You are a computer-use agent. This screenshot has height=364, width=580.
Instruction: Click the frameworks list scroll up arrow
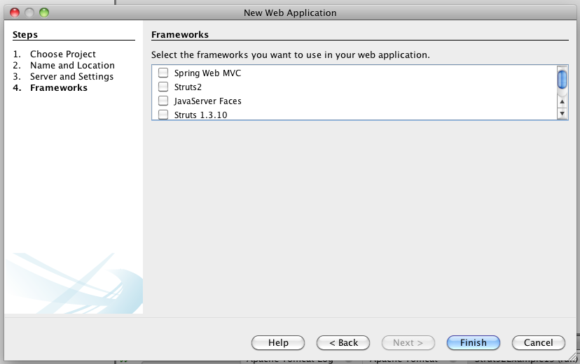pos(562,102)
